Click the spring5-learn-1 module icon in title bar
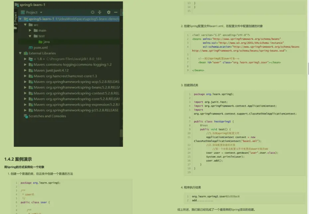The height and width of the screenshot is (214, 309). coord(17,5)
